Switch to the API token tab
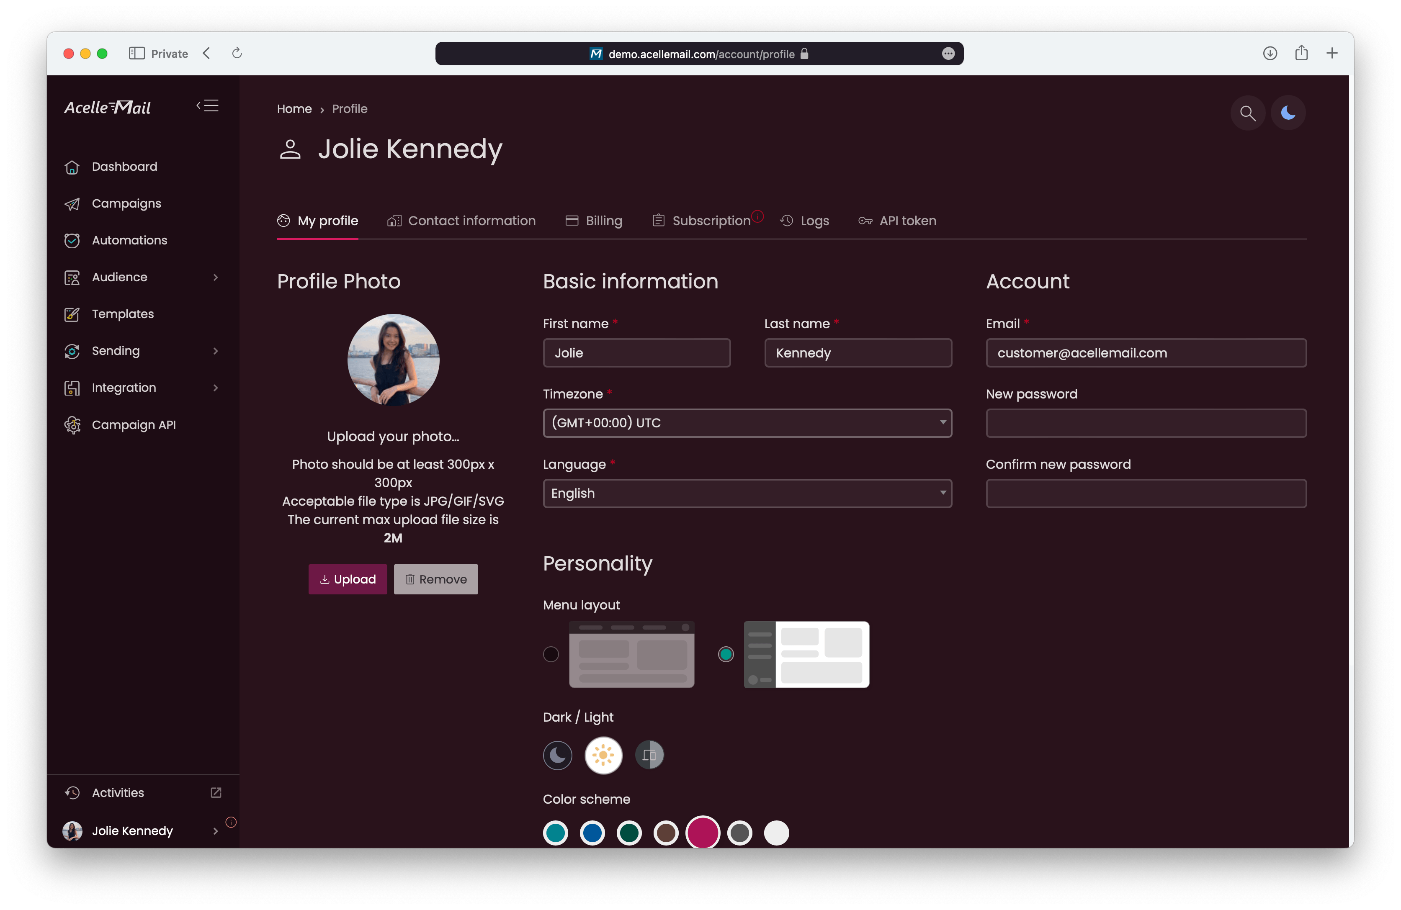This screenshot has width=1401, height=910. point(898,220)
